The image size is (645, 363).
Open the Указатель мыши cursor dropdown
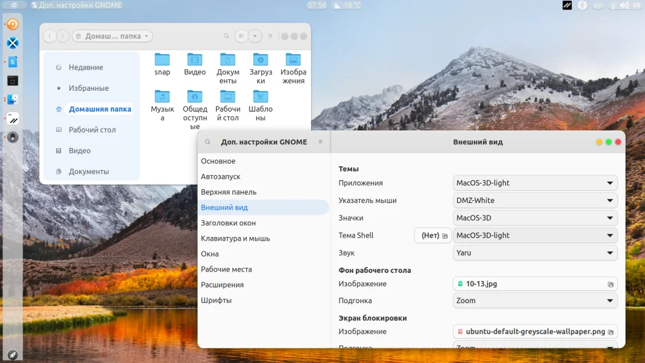(x=535, y=200)
